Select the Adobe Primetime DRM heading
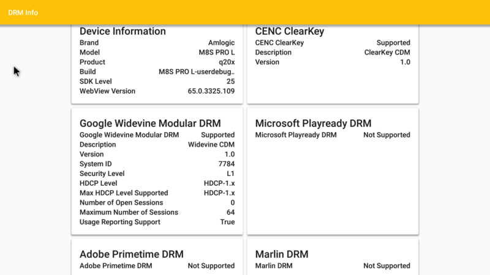The height and width of the screenshot is (275, 490). (x=131, y=254)
